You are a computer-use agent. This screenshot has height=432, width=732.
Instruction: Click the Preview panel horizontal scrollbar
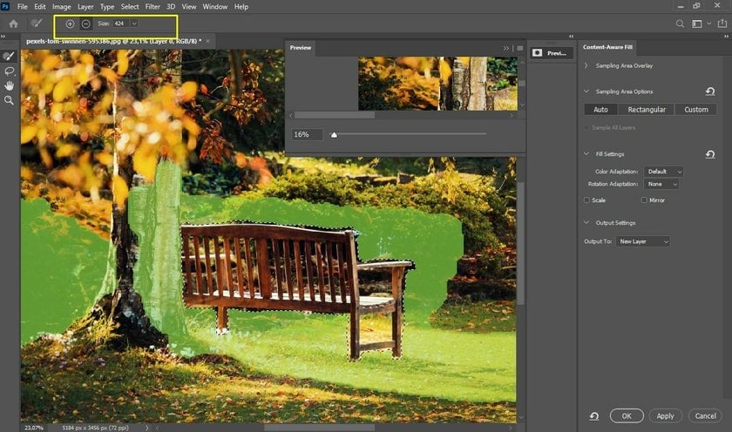point(335,115)
